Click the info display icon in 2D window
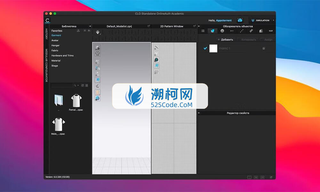 point(156,60)
